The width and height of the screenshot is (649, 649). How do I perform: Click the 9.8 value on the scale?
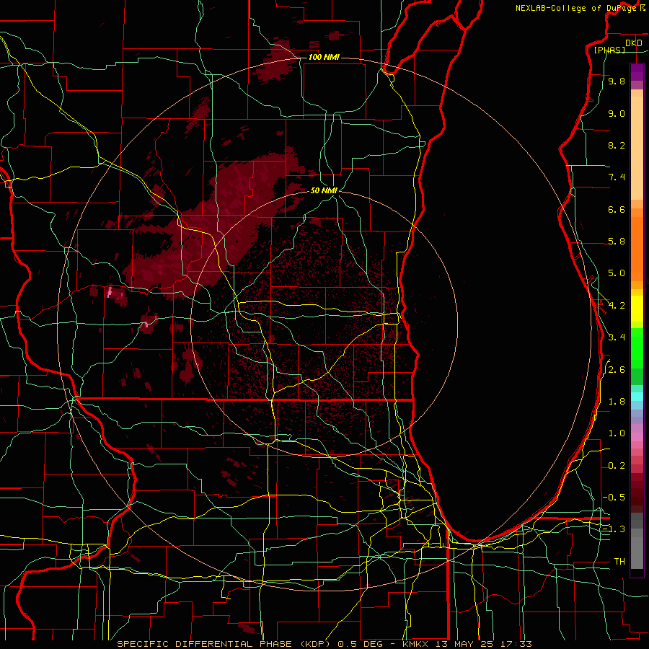pyautogui.click(x=617, y=81)
